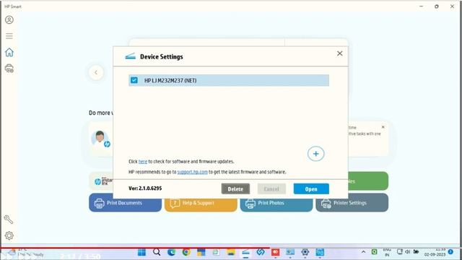Close the Device Settings dialog
The height and width of the screenshot is (260, 462).
point(340,53)
